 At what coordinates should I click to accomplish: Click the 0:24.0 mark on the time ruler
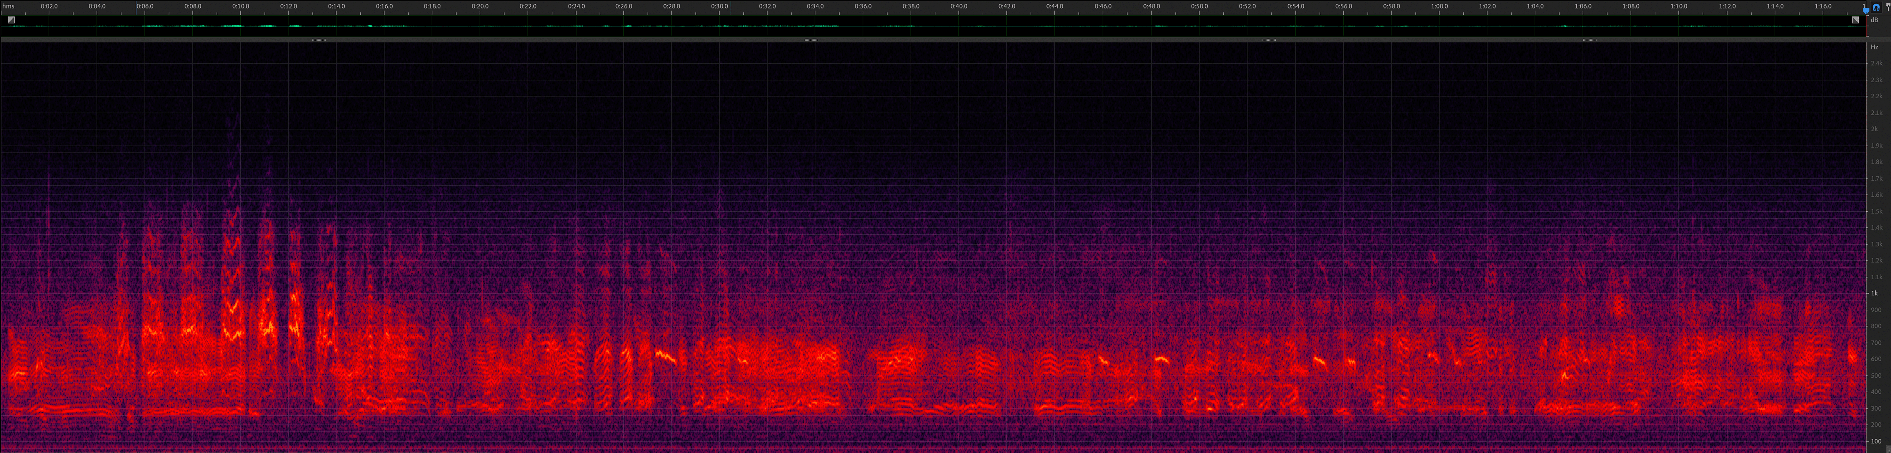(x=576, y=7)
